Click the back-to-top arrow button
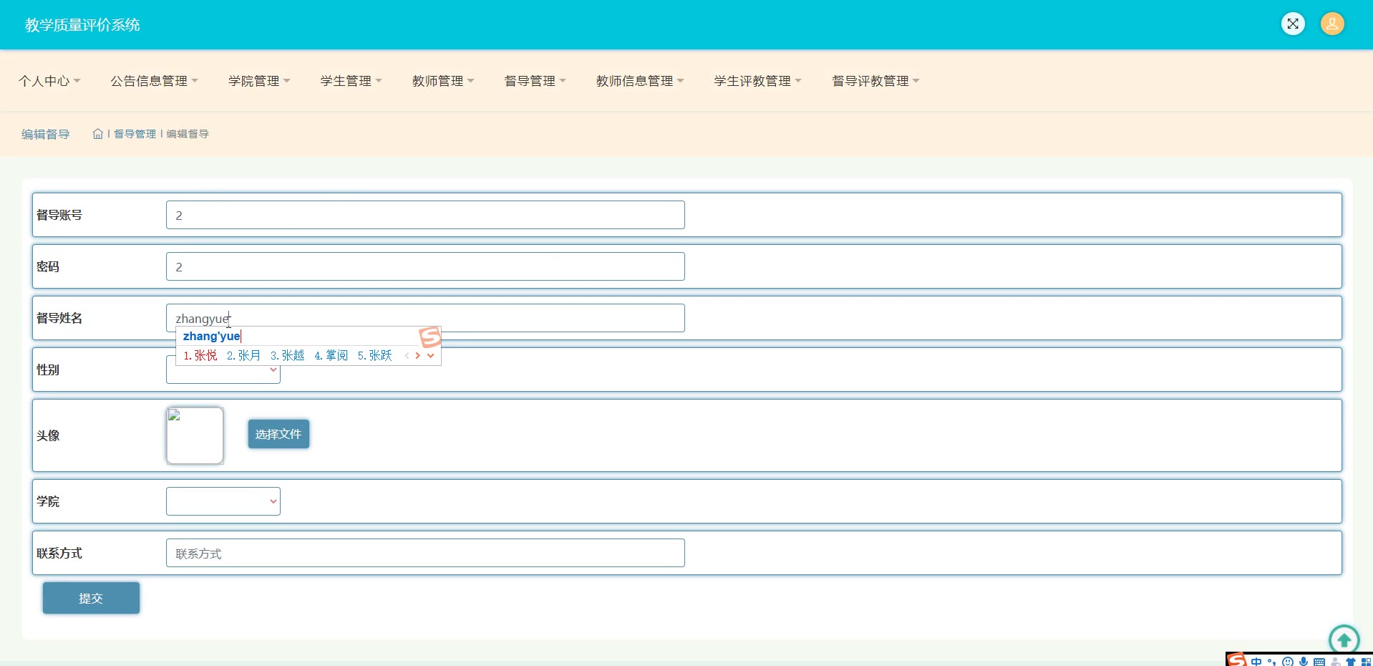 (1344, 640)
